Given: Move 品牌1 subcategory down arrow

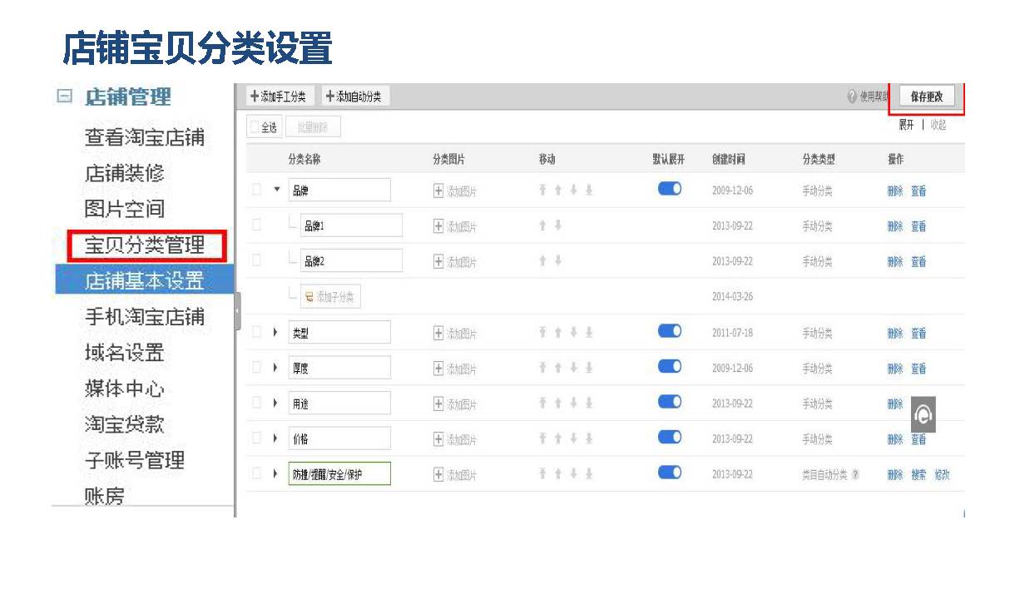Looking at the screenshot, I should coord(558,225).
